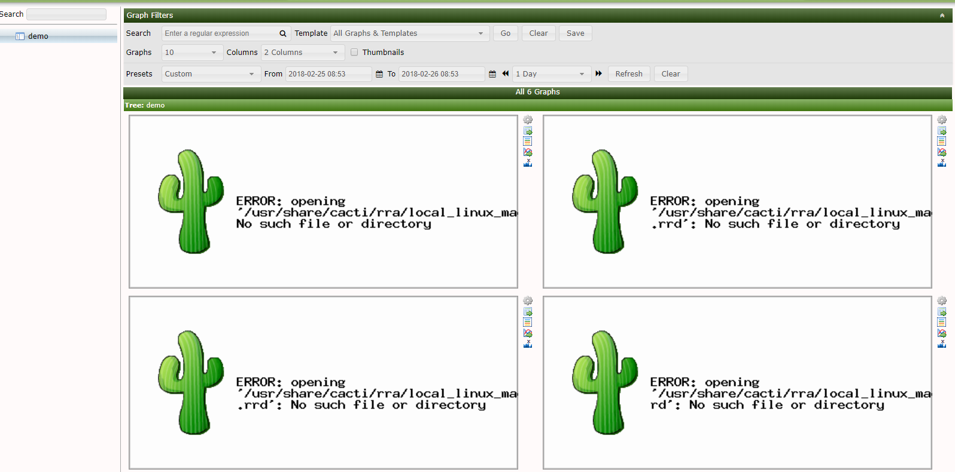This screenshot has height=472, width=955.
Task: Click the Save button
Action: (x=576, y=33)
